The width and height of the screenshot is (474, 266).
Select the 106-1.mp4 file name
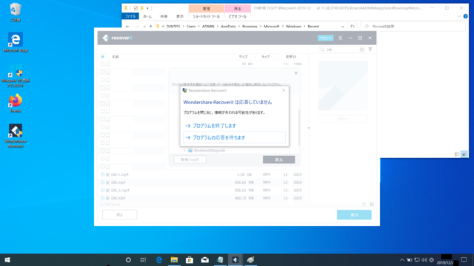119,174
